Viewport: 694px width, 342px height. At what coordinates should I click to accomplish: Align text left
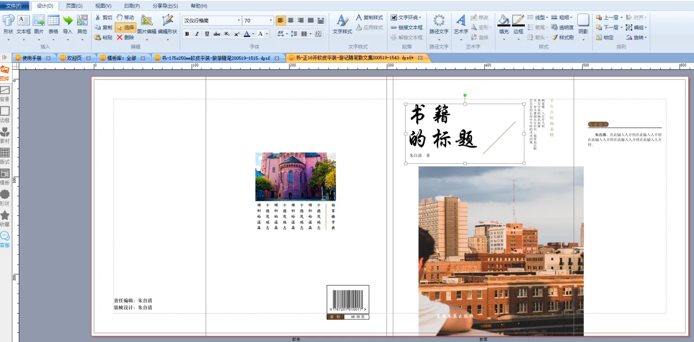pyautogui.click(x=280, y=20)
